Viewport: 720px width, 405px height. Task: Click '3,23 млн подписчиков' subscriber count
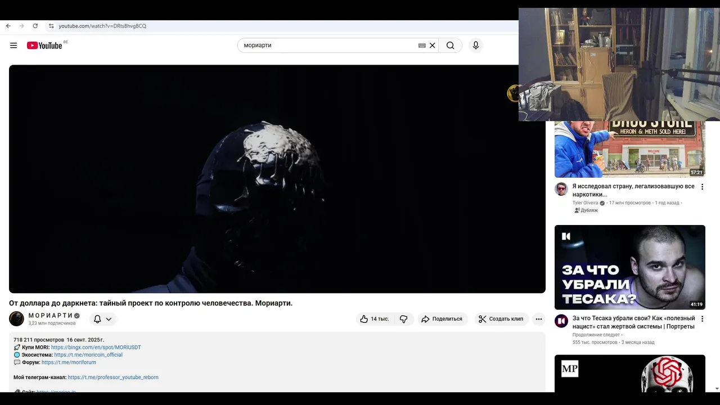coord(52,323)
